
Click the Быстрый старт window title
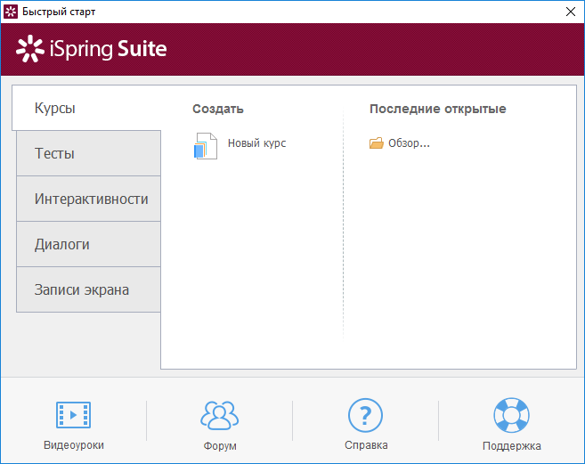pyautogui.click(x=59, y=12)
